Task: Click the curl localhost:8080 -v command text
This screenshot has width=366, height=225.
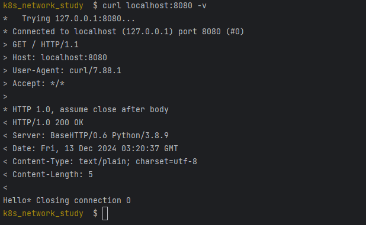Action: tap(155, 5)
